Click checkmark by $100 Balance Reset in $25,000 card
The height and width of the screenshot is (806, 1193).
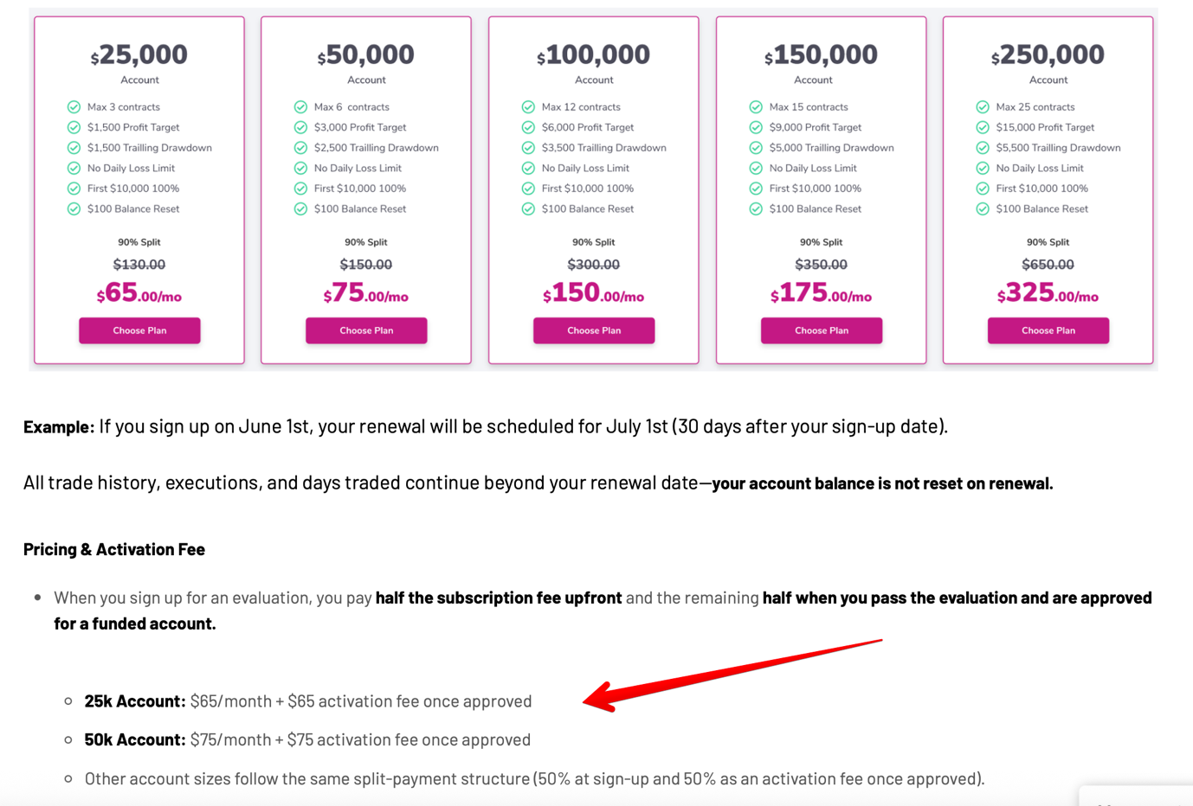click(x=74, y=208)
